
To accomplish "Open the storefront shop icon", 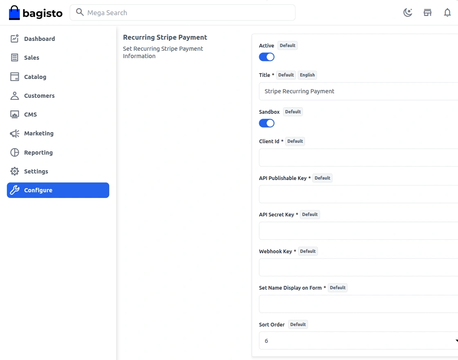I will point(427,13).
